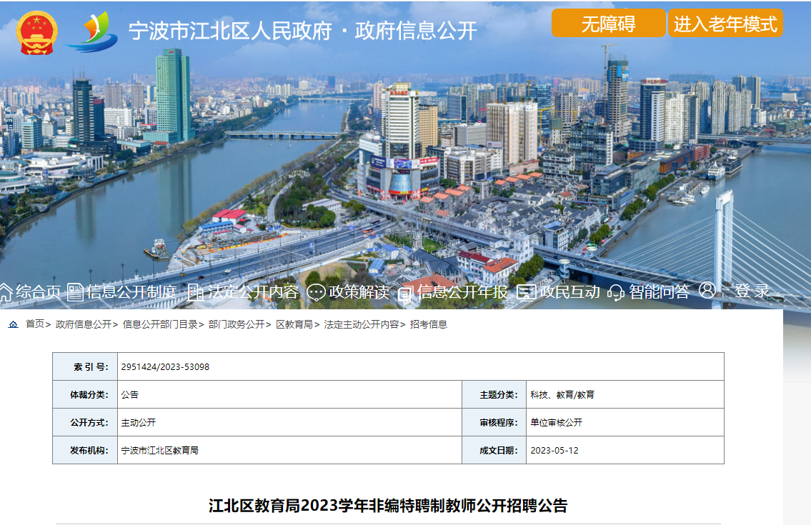Click the document icon beside 信息公开制度
The image size is (811, 525).
click(x=75, y=292)
